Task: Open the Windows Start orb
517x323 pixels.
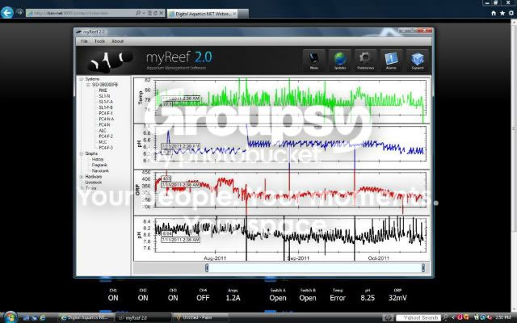Action: pos(10,317)
